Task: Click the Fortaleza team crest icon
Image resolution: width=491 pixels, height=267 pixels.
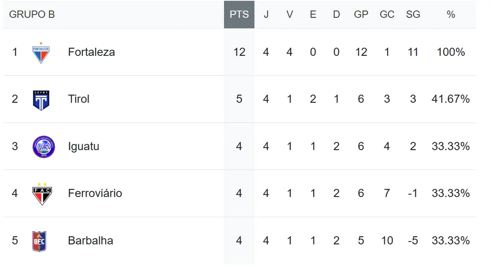Action: click(x=41, y=53)
